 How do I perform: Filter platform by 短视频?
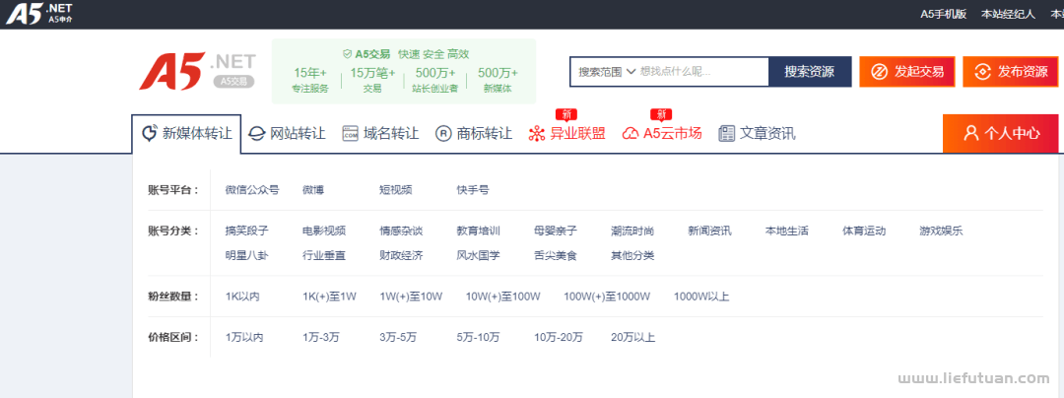(396, 190)
